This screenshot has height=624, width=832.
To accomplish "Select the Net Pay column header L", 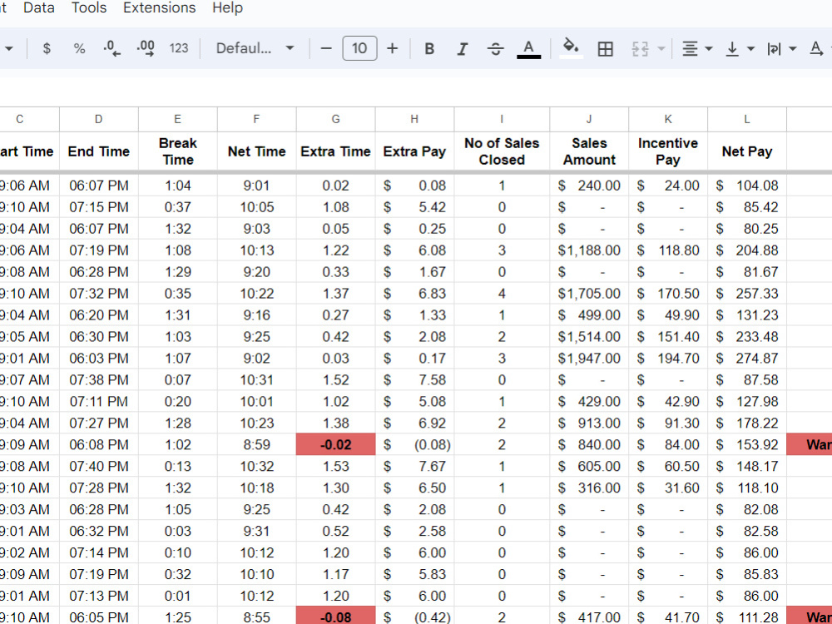I will click(746, 118).
